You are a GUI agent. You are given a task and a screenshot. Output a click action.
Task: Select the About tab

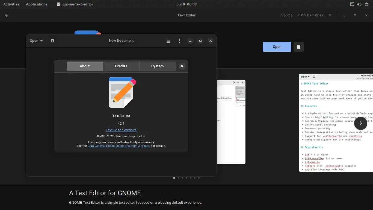coord(85,66)
